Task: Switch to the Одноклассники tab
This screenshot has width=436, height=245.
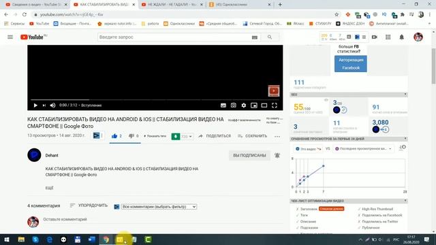Action: (240, 5)
